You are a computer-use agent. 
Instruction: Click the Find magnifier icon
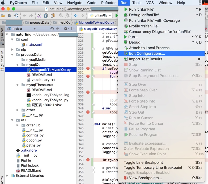pos(61,16)
